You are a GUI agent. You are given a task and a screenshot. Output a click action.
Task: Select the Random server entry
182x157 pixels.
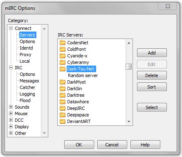click(x=83, y=75)
